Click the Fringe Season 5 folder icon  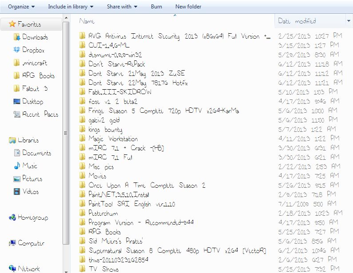coord(83,110)
